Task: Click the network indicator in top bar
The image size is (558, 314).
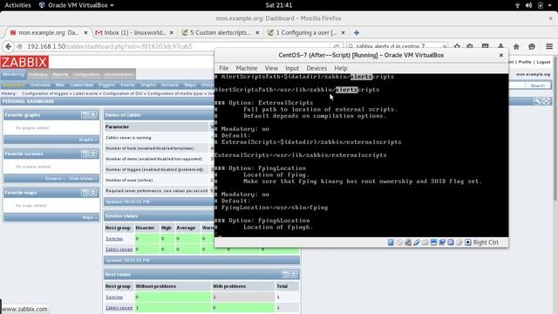Action: point(517,5)
